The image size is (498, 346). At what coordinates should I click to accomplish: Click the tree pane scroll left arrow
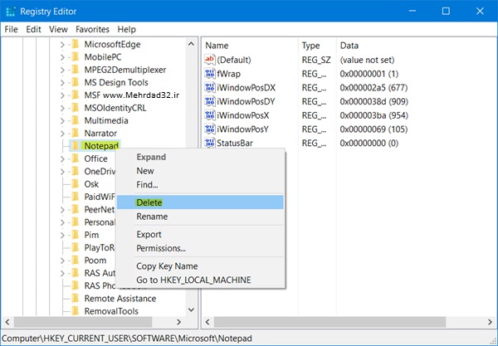[7, 322]
